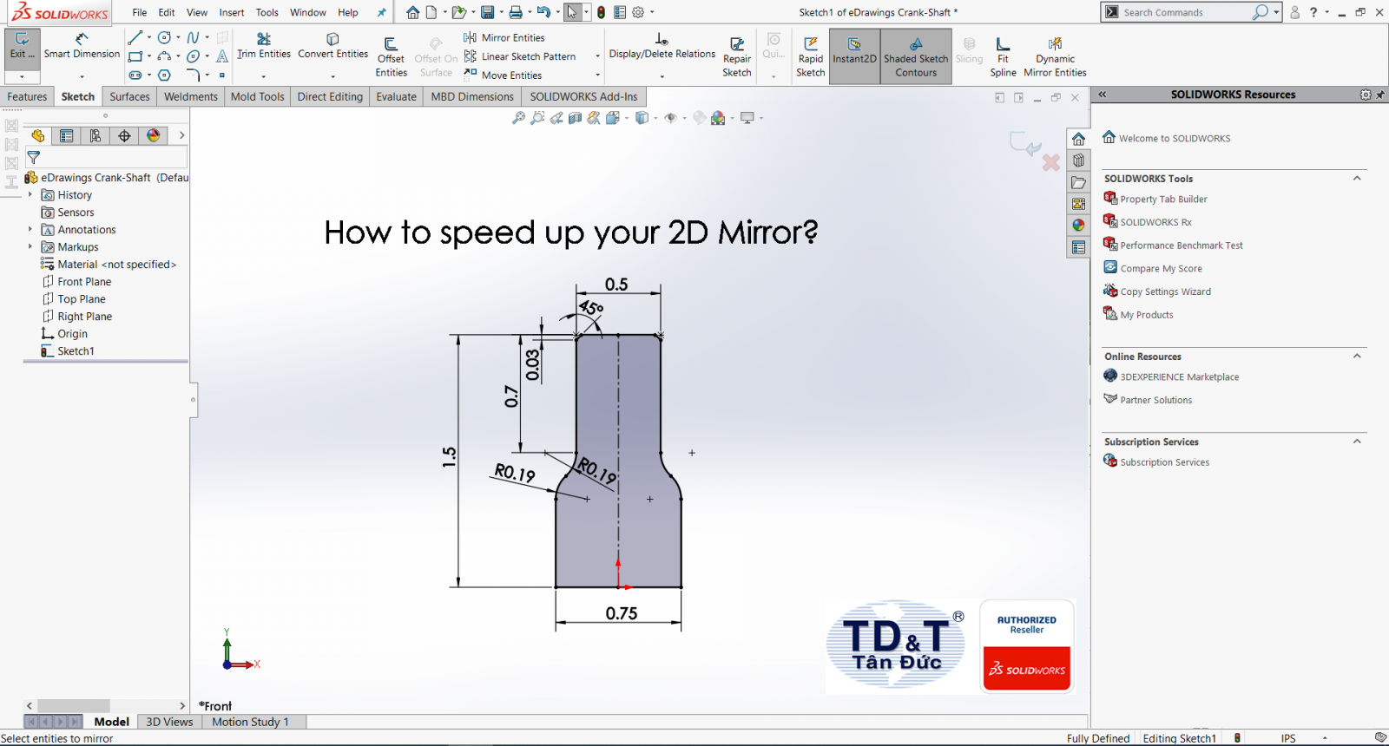Click the Repair Sketch icon
The height and width of the screenshot is (746, 1389).
click(x=737, y=57)
